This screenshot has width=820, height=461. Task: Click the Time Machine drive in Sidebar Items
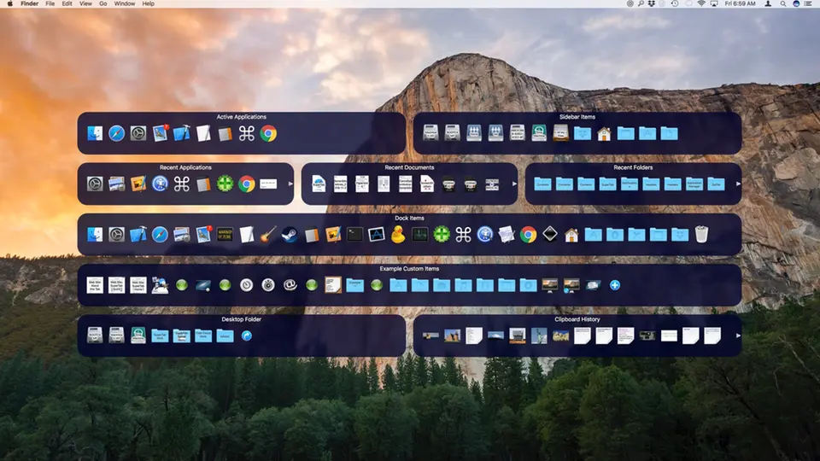click(x=539, y=133)
